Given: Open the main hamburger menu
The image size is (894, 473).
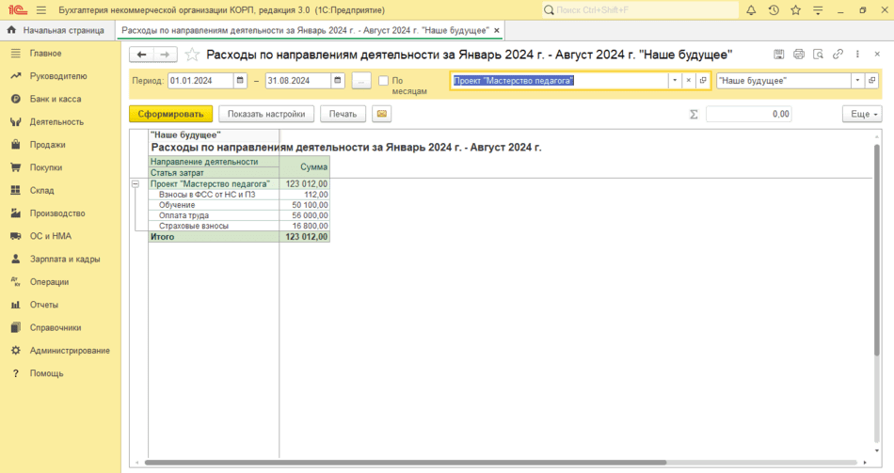Looking at the screenshot, I should point(40,10).
